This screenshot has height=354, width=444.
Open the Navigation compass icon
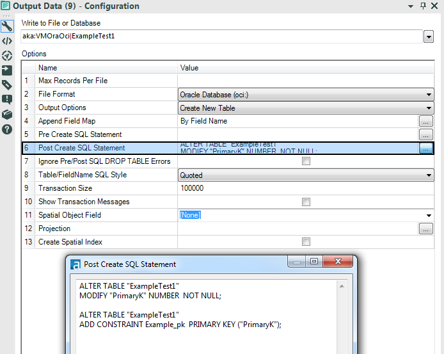pyautogui.click(x=7, y=56)
